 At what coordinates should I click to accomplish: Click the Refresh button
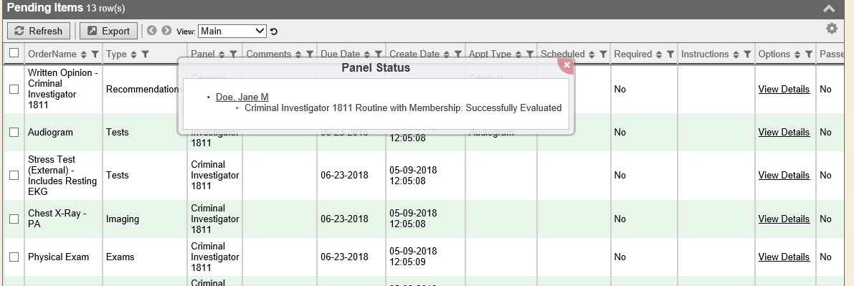pos(39,31)
